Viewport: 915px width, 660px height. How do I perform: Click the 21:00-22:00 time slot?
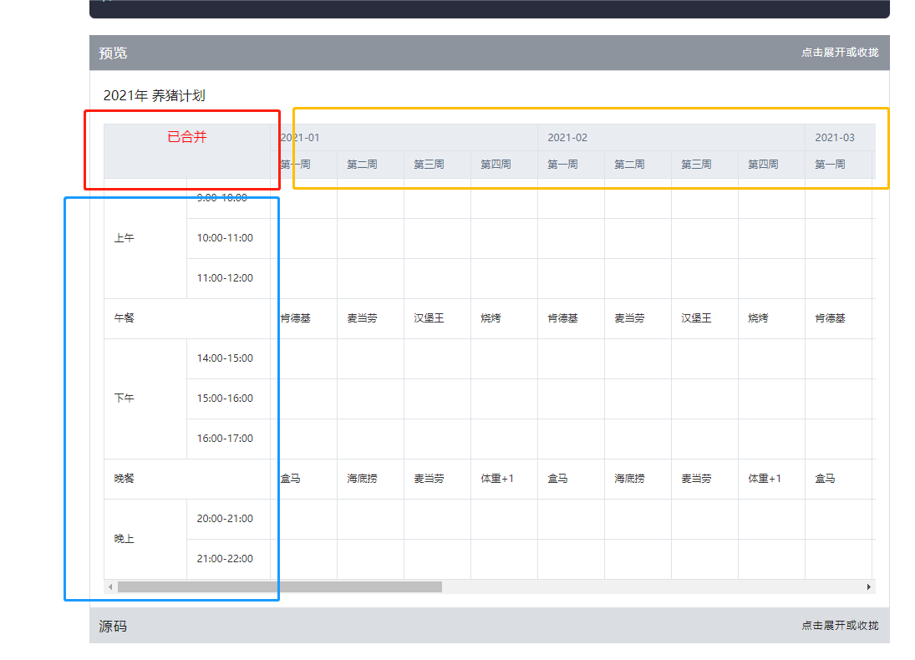pos(228,559)
